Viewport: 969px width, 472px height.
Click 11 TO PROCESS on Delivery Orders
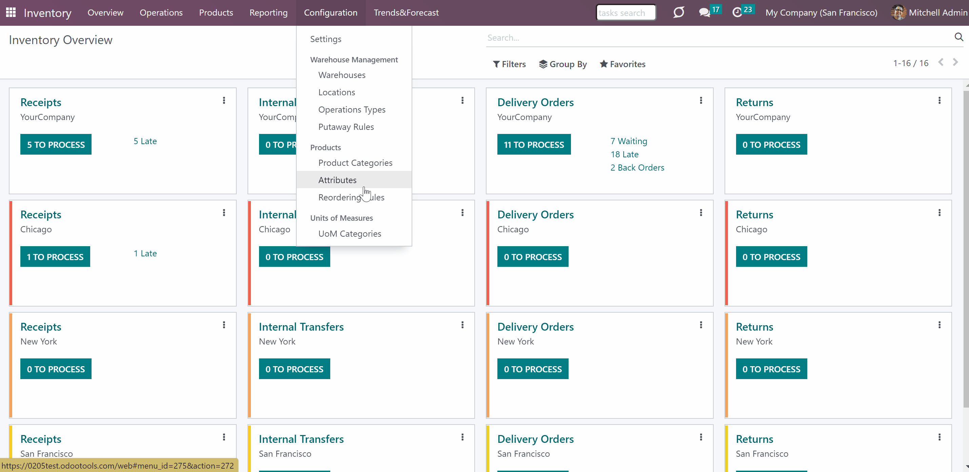click(534, 144)
